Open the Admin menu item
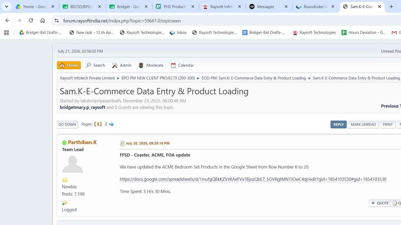Viewport: 401px width, 225px height. tap(122, 65)
